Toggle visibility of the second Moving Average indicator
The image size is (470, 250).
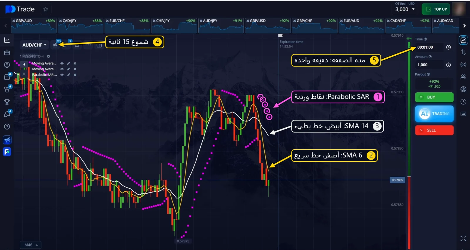(x=62, y=69)
